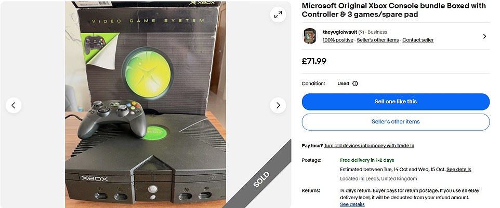Click the £71.99 price text
500x208 pixels.
point(314,61)
